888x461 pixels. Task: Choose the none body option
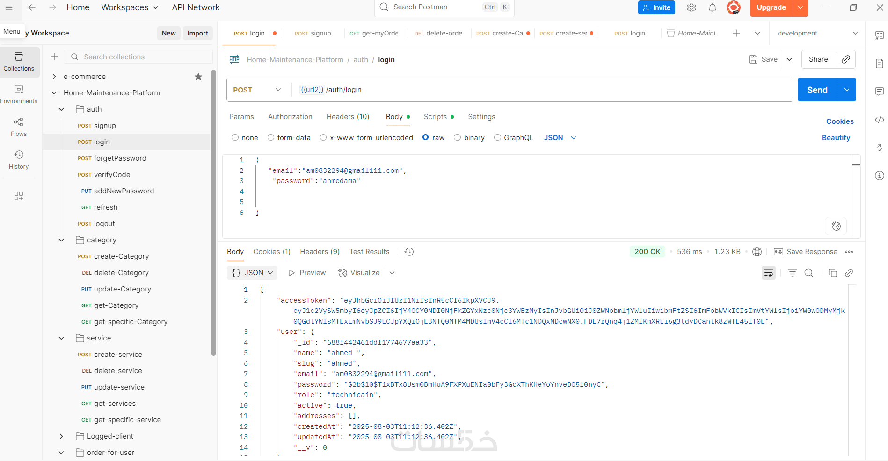(x=235, y=138)
